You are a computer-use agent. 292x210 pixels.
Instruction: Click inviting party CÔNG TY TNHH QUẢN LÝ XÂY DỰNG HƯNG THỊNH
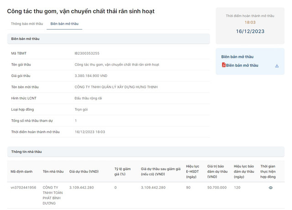pos(119,87)
